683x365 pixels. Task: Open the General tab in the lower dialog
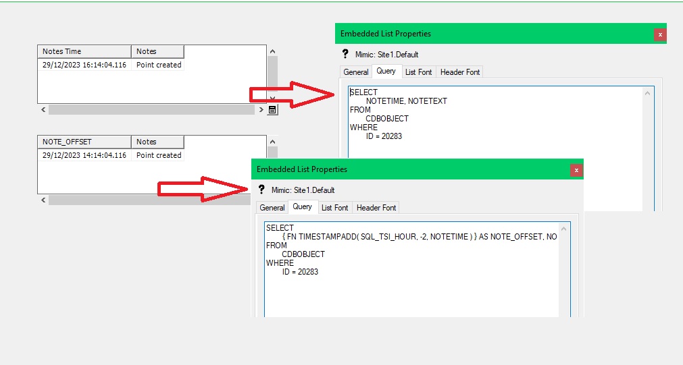pyautogui.click(x=272, y=208)
